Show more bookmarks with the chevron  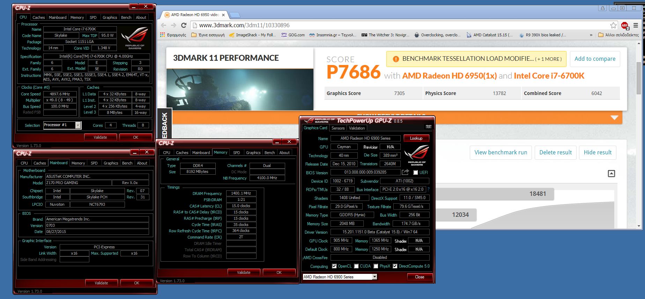[591, 35]
